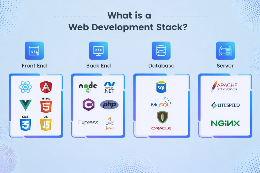Click the React atom logo

25,87
